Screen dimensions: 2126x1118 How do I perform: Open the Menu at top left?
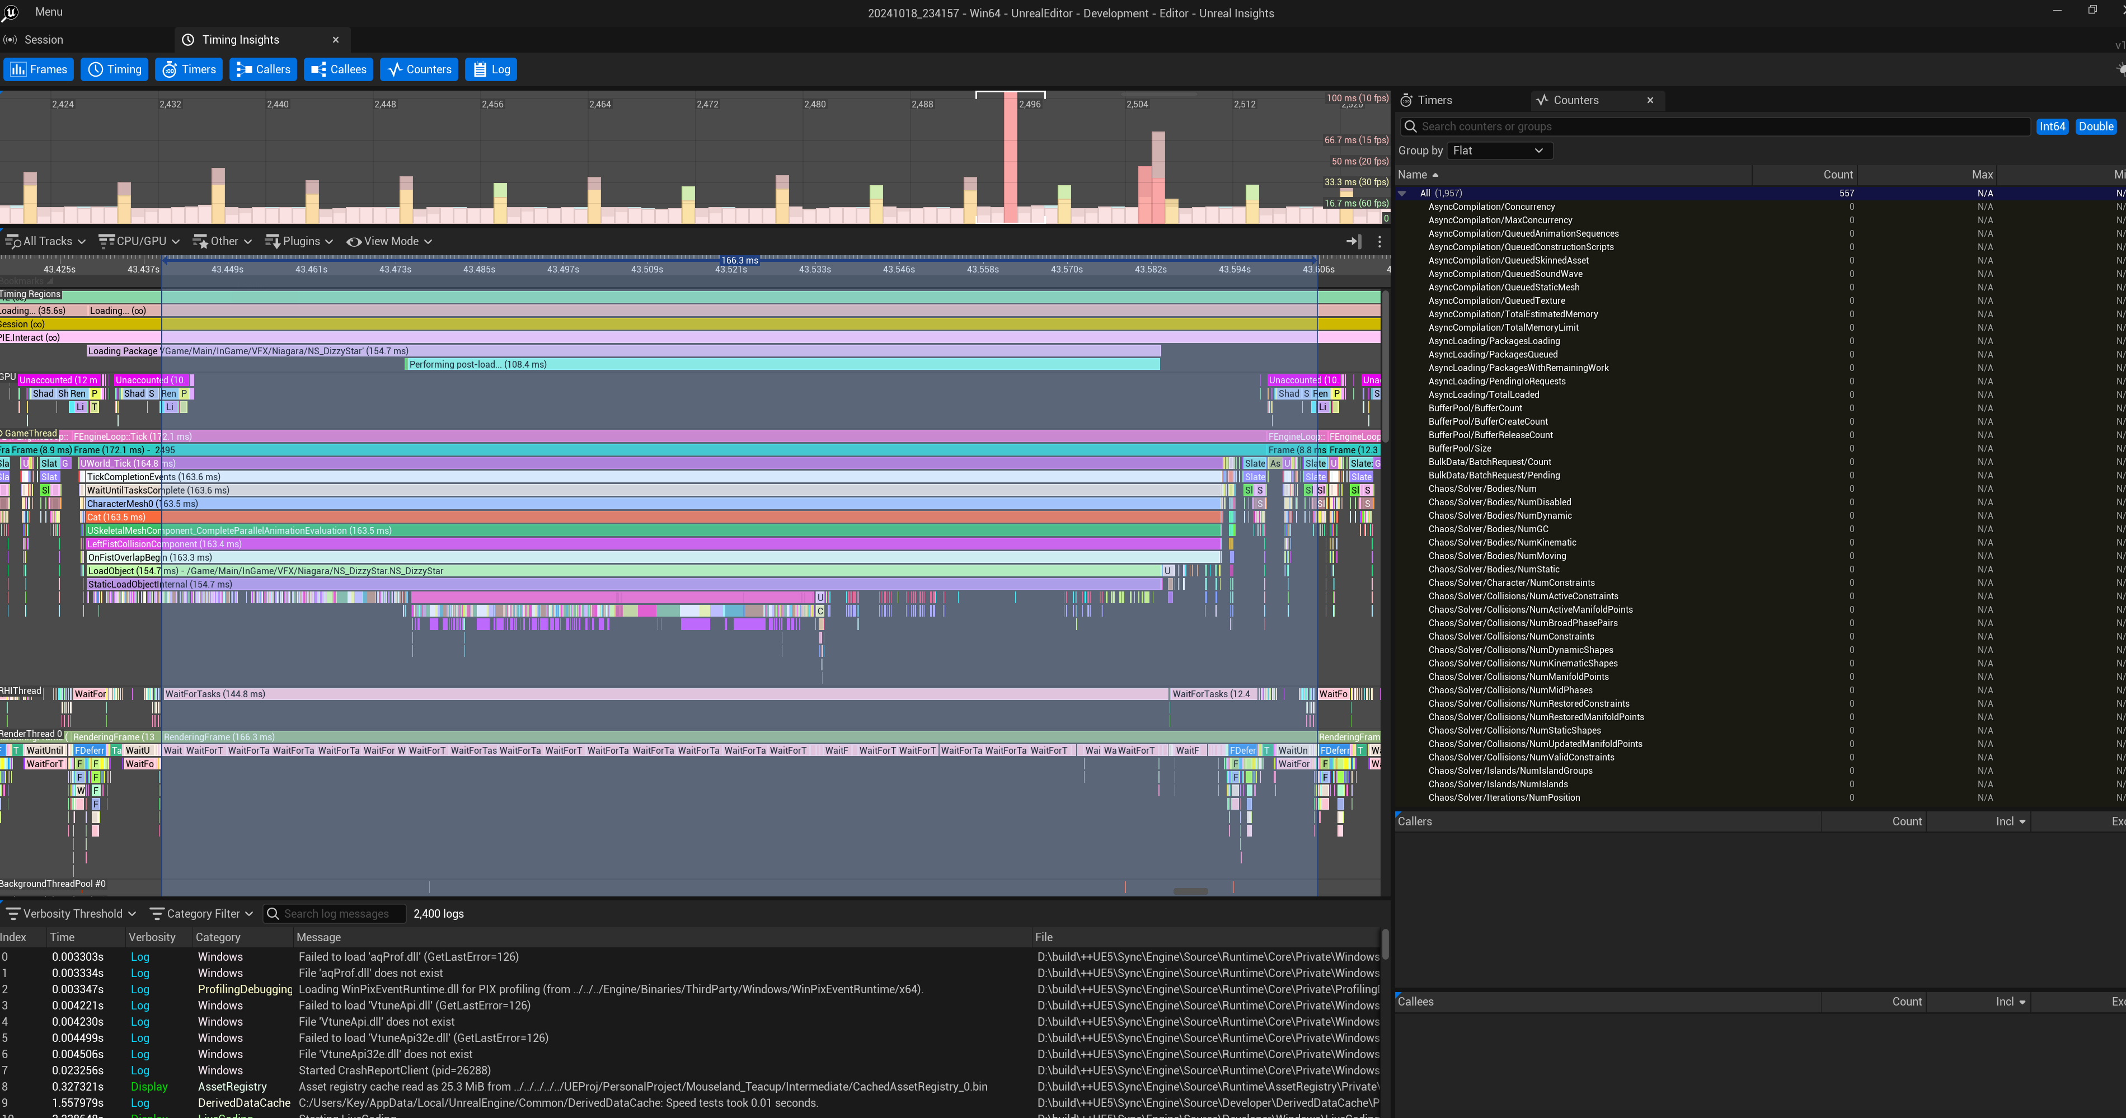(49, 12)
